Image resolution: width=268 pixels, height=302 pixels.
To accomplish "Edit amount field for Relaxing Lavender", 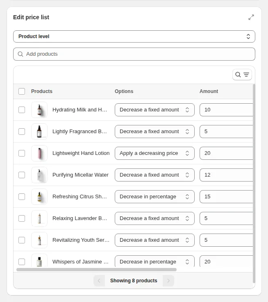I will [x=226, y=218].
